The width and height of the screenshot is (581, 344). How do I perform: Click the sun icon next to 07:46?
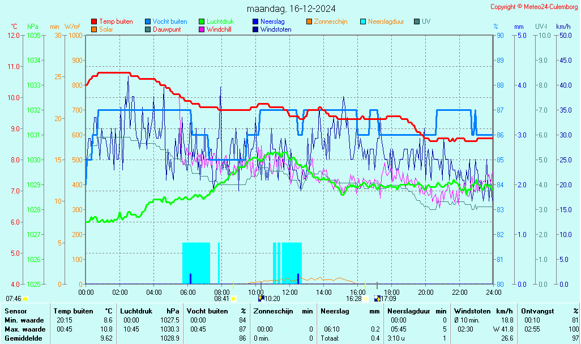click(25, 298)
